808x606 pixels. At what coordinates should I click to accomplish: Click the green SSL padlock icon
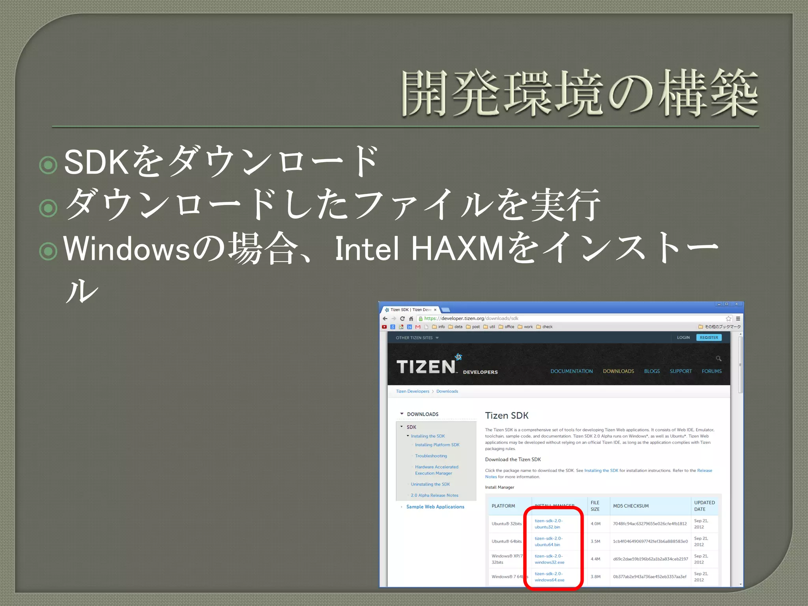[x=421, y=318]
